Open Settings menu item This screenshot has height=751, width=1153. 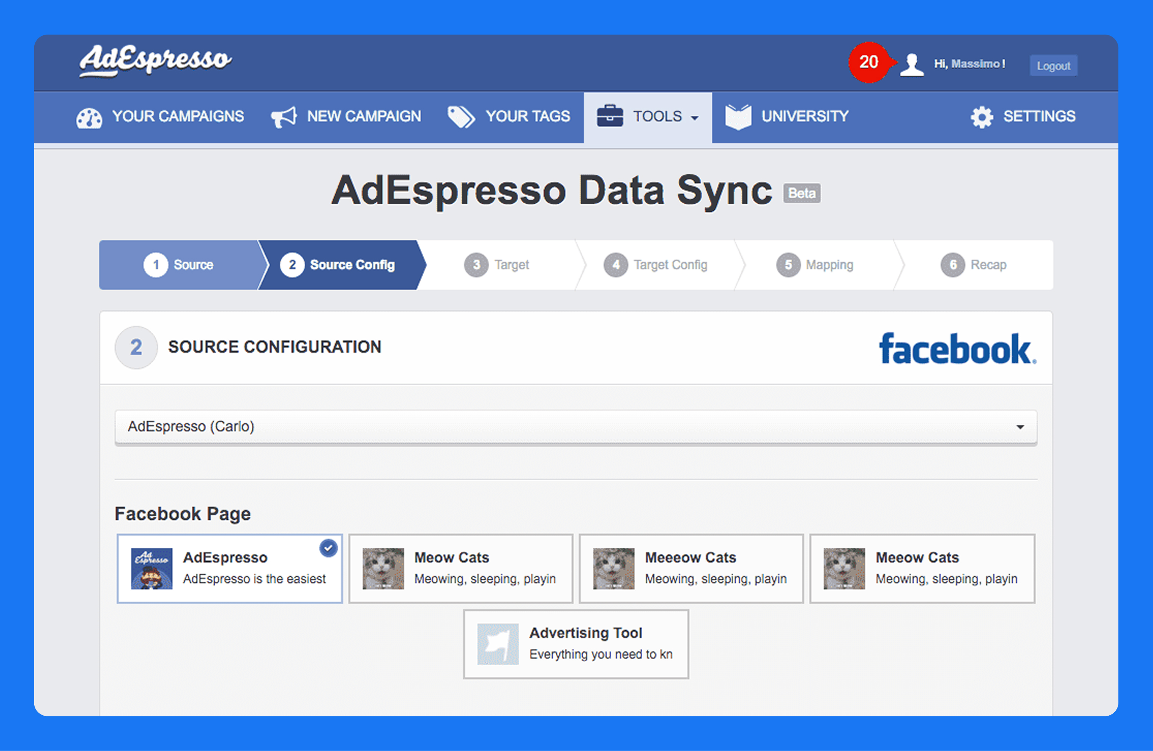[1023, 117]
